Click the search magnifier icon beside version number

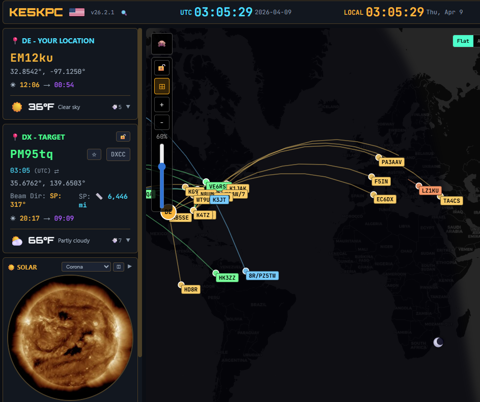tap(124, 13)
